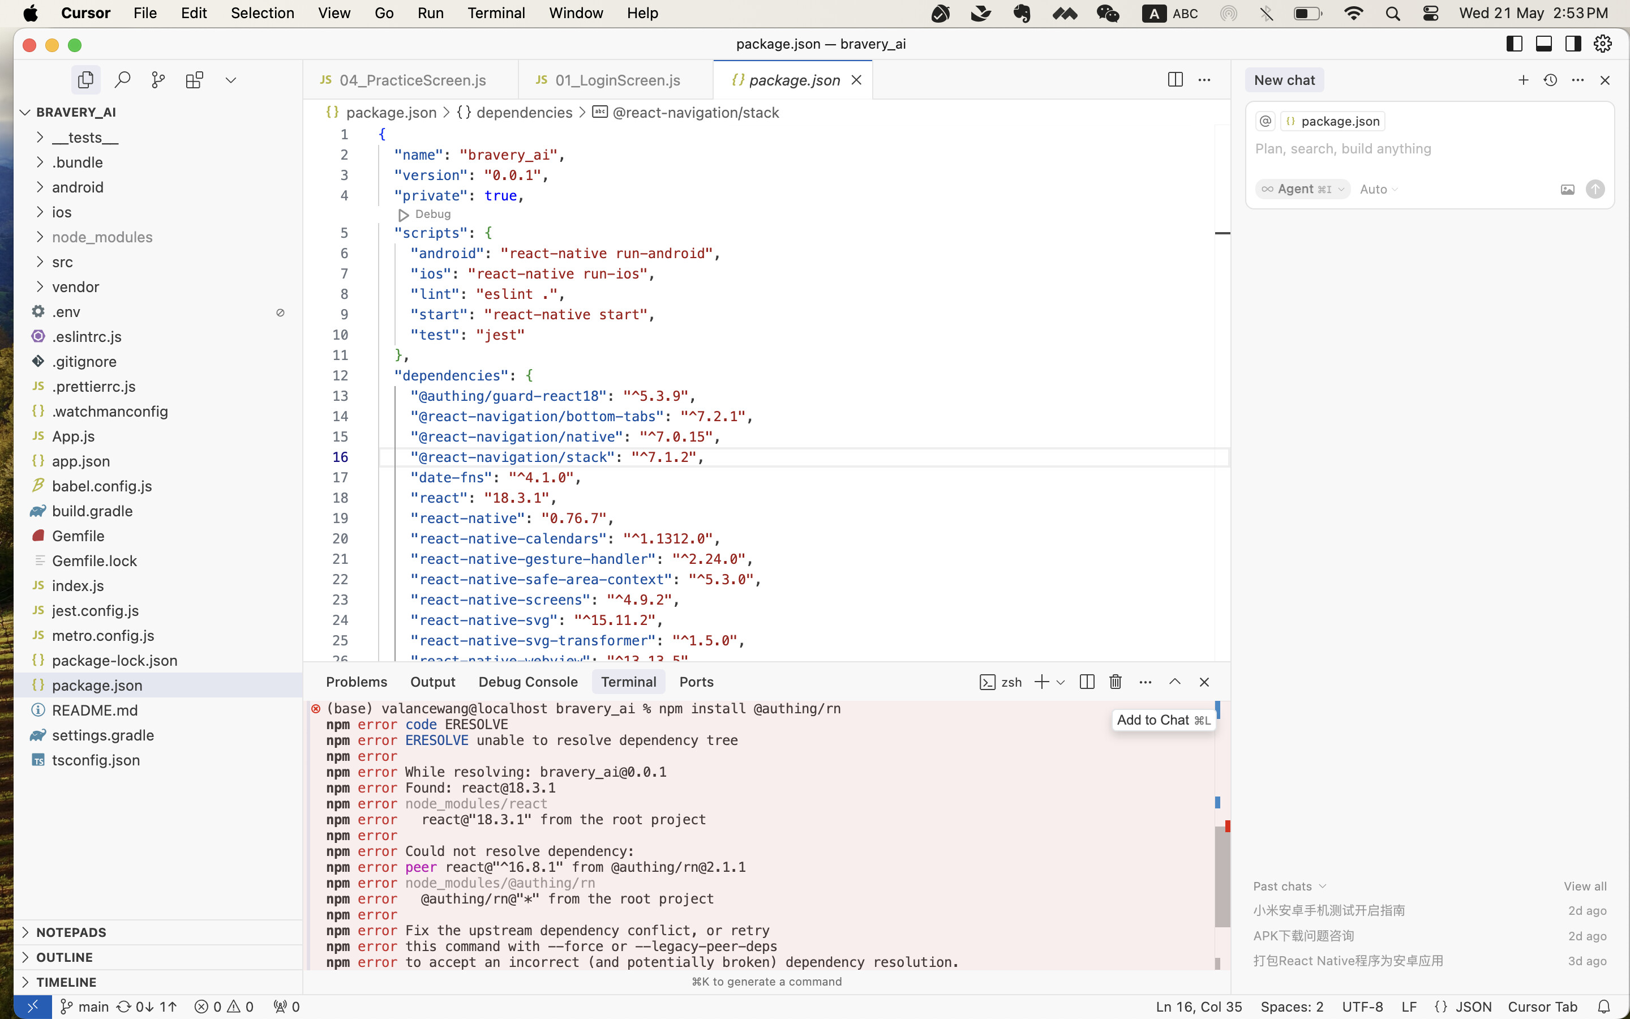
Task: Open the chat history clock icon
Action: pos(1551,80)
